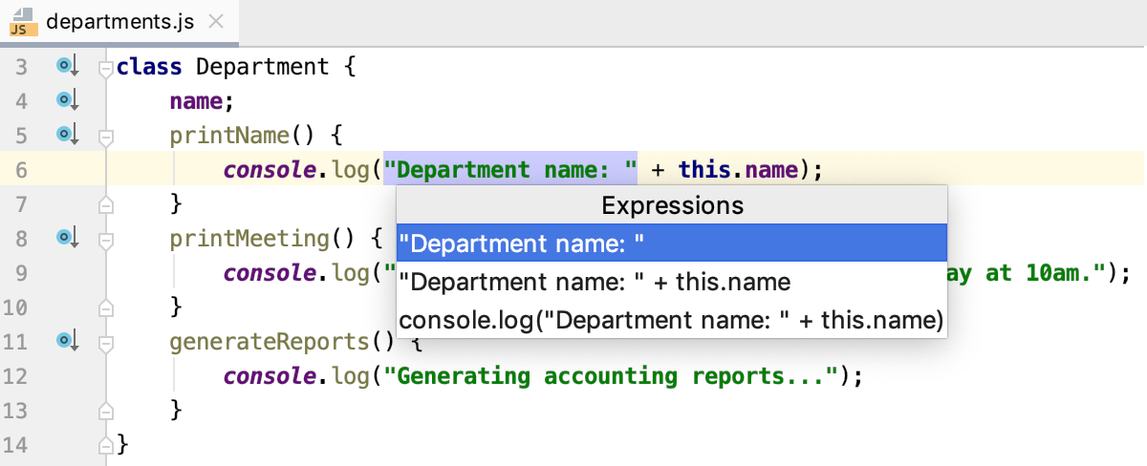
Task: Click the Expressions popup header
Action: 671,205
